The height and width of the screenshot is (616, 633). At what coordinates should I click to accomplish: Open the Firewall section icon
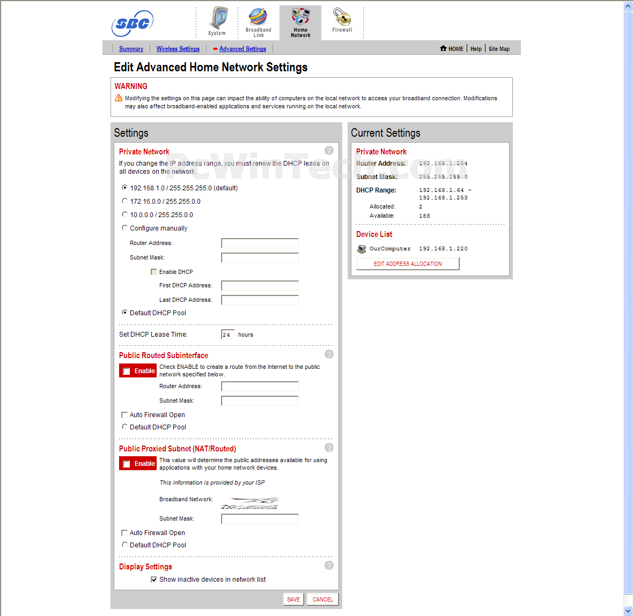pyautogui.click(x=342, y=20)
